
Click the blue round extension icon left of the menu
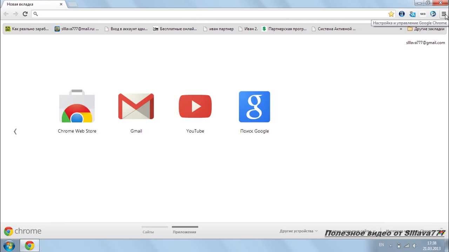[433, 14]
